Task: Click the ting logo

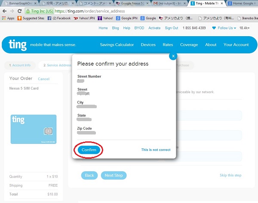Action: [18, 44]
